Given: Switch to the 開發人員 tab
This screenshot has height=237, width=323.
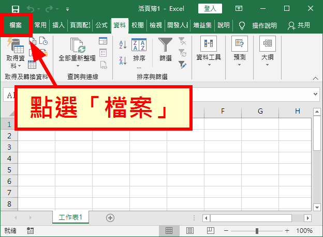Looking at the screenshot, I should click(178, 25).
